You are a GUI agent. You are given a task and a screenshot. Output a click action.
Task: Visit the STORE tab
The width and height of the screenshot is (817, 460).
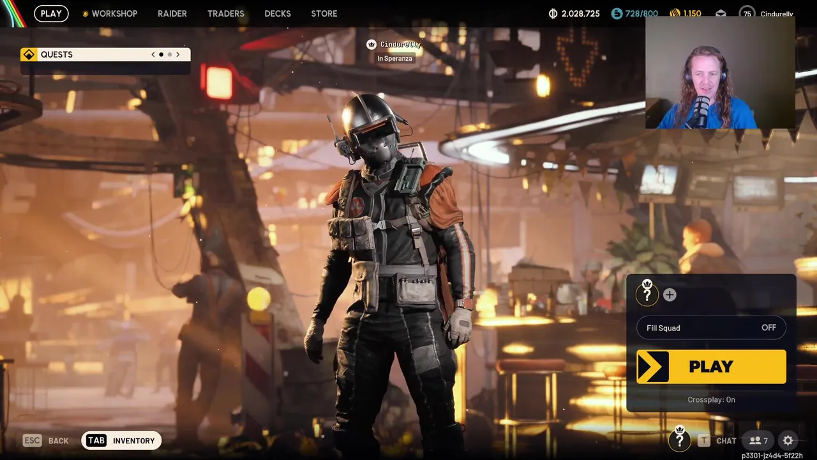(324, 13)
